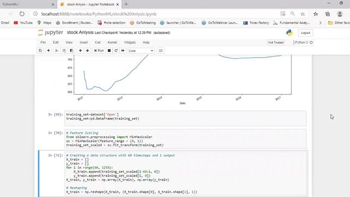Open the Cell menu
Screen dimensions: 350x197
(98, 43)
